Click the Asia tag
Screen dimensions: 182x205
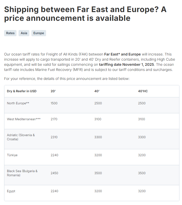point(24,33)
